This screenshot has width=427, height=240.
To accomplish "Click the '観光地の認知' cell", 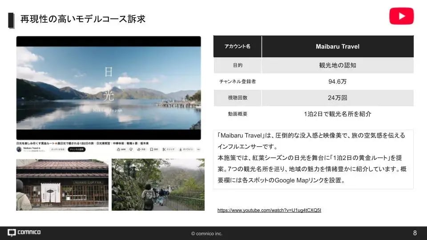I will pyautogui.click(x=338, y=65).
